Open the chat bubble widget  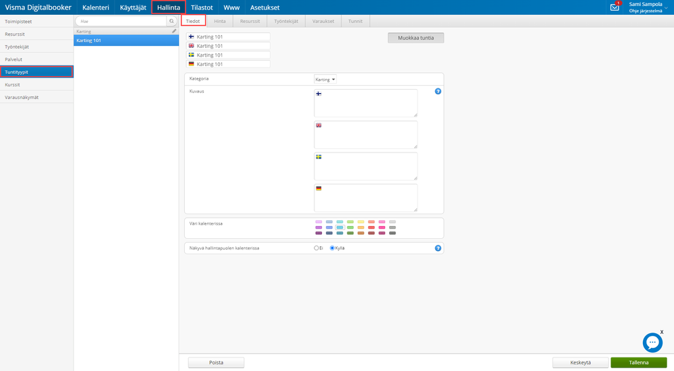[652, 343]
